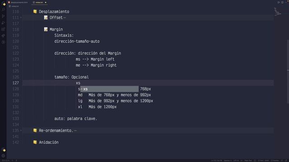Click the typed 'xs' on line 127

coord(78,83)
